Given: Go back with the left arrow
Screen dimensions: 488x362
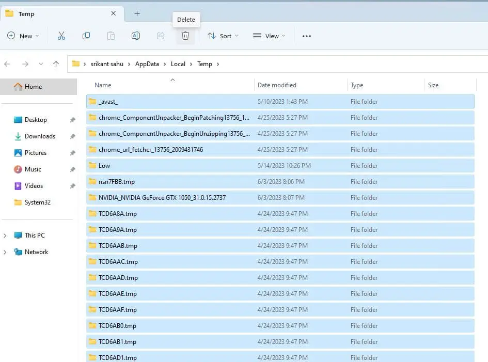Looking at the screenshot, I should 7,64.
